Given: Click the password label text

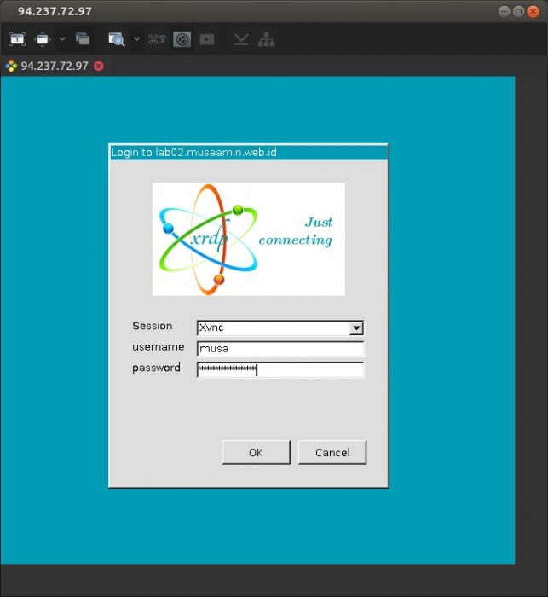Looking at the screenshot, I should point(157,368).
